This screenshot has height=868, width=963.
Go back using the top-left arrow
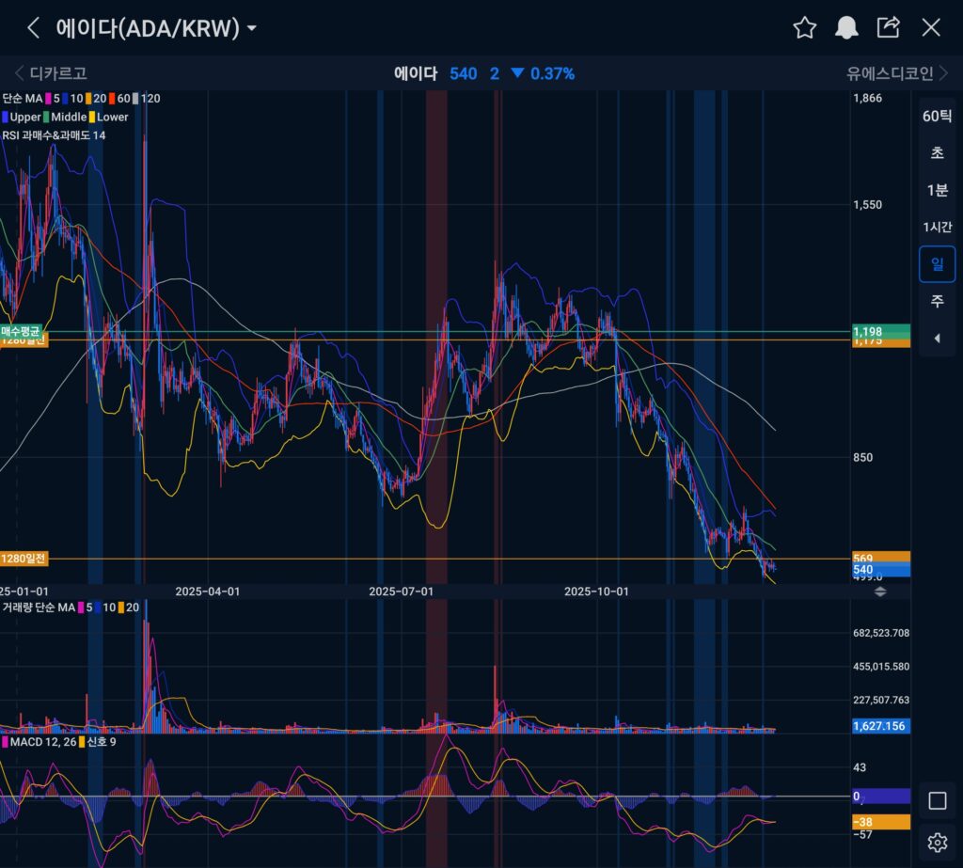point(34,27)
